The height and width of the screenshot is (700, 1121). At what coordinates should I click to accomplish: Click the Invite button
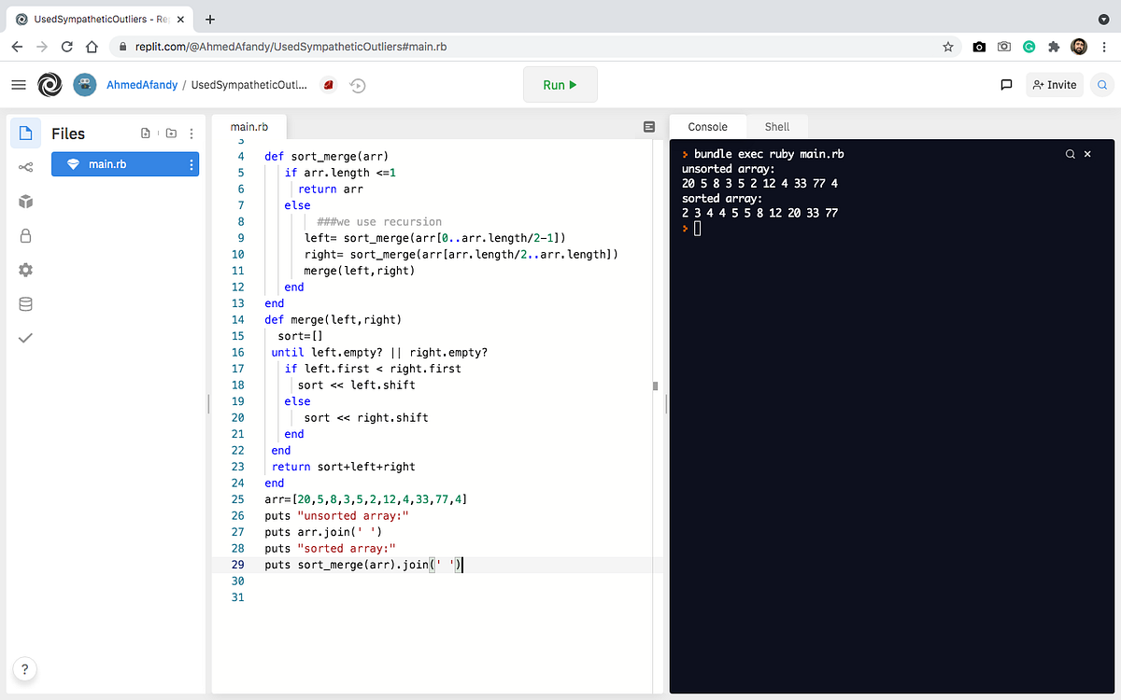(1055, 84)
